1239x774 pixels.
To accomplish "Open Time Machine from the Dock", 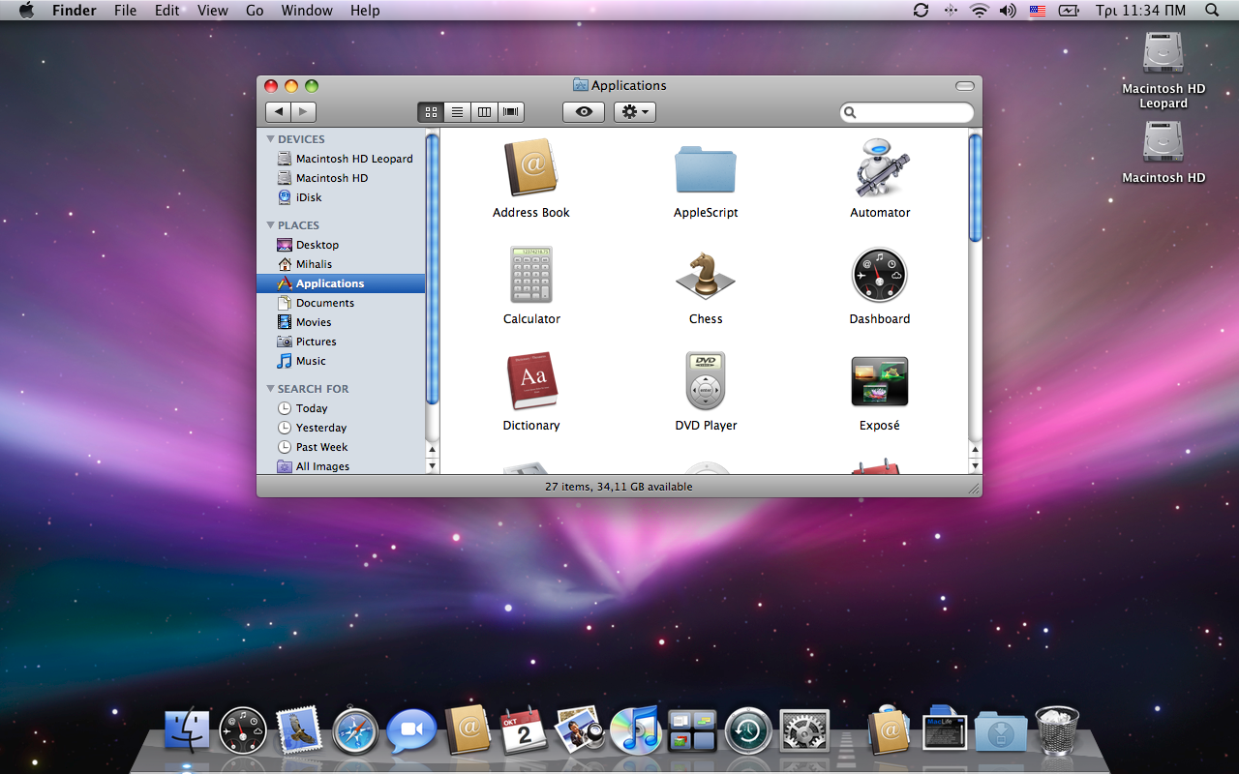I will 748,731.
